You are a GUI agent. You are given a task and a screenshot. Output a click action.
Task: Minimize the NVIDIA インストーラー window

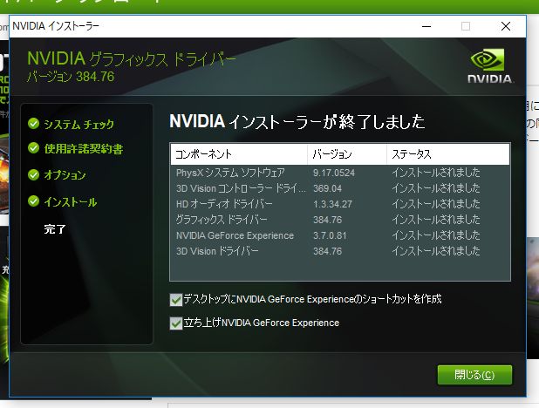point(426,26)
